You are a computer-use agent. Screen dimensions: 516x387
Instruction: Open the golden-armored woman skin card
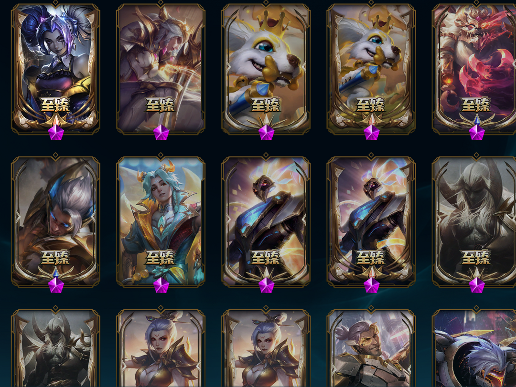tap(161, 69)
